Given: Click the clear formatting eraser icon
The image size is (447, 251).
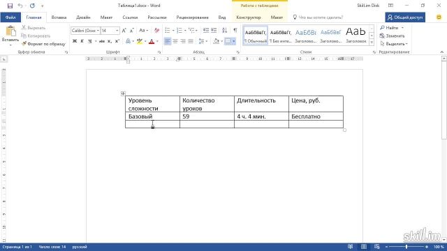Looking at the screenshot, I should (156, 30).
